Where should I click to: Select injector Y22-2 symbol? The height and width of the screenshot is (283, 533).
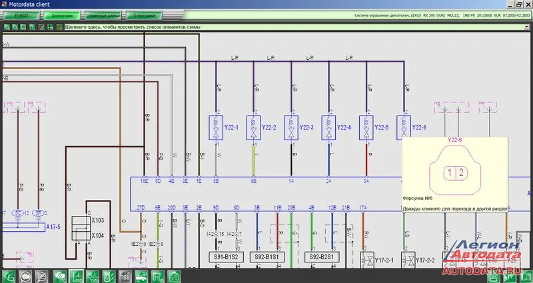click(x=254, y=128)
